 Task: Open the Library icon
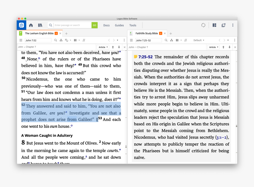point(40,25)
